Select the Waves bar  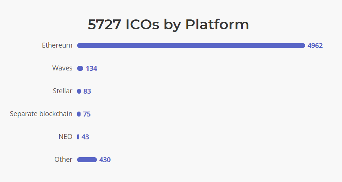click(80, 69)
